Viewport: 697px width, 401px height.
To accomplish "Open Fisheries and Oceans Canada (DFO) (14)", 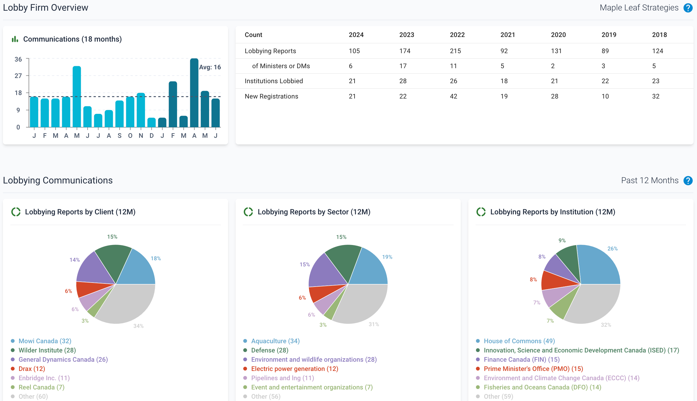I will coord(542,387).
